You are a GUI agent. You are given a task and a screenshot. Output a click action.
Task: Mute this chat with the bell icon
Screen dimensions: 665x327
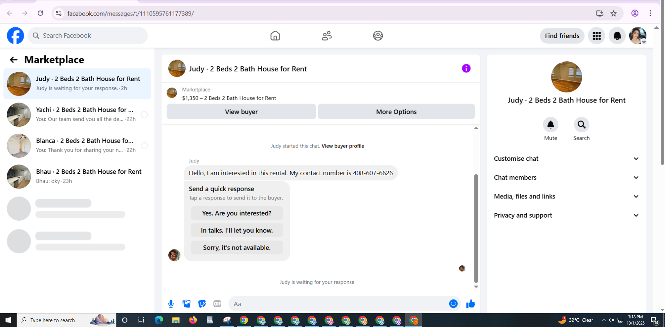tap(550, 125)
